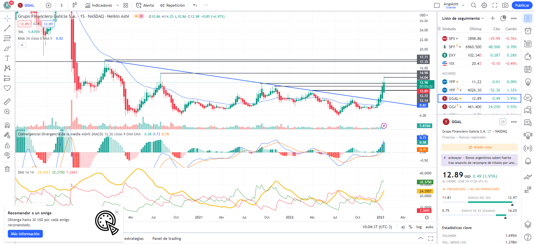Viewport: 534px width, 244px height.
Task: Click the ruler measure tool
Action: click(7, 102)
